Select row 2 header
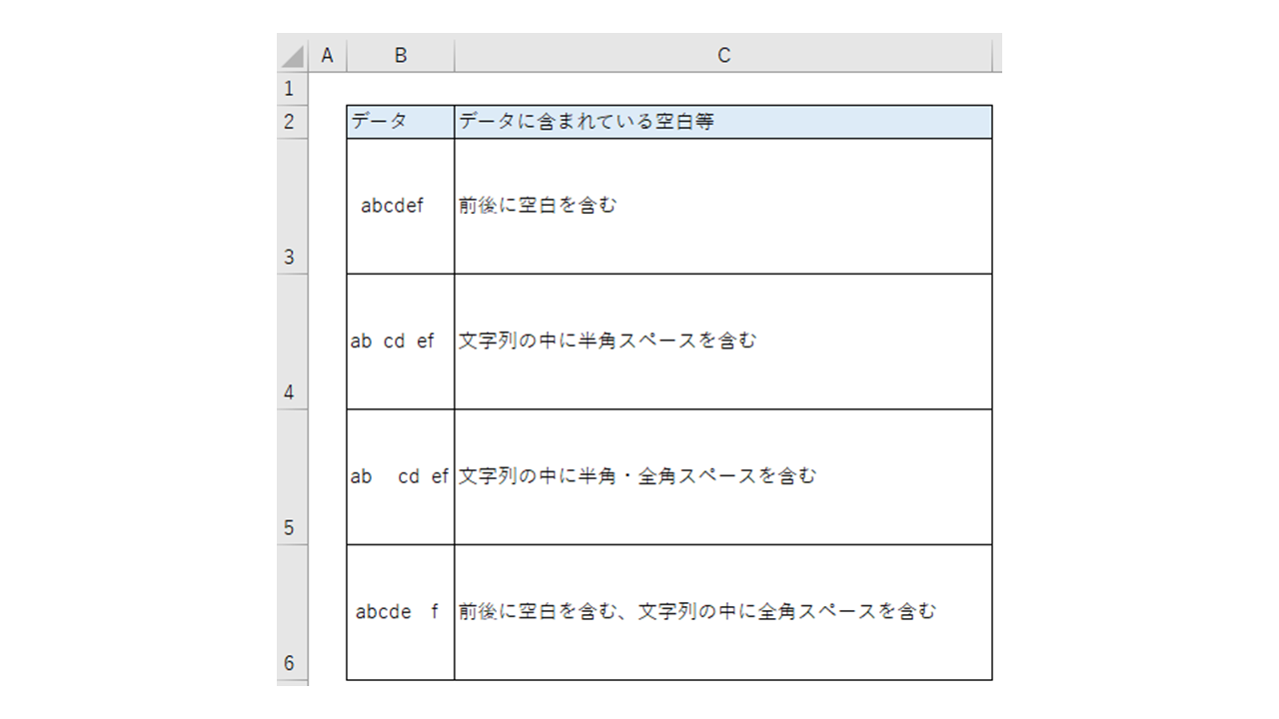This screenshot has width=1279, height=719. click(293, 122)
